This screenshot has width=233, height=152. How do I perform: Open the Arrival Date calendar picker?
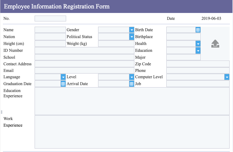132,84
